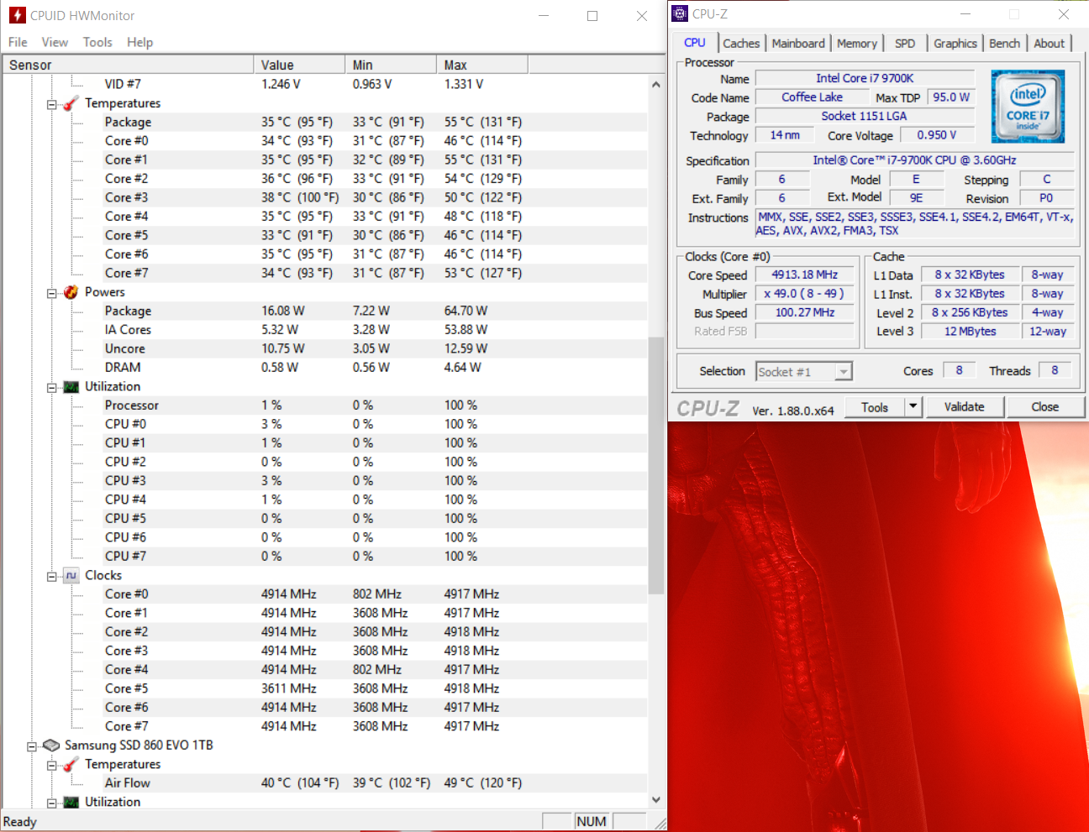The width and height of the screenshot is (1089, 832).
Task: Collapse the CPU Utilization tree node
Action: point(52,388)
